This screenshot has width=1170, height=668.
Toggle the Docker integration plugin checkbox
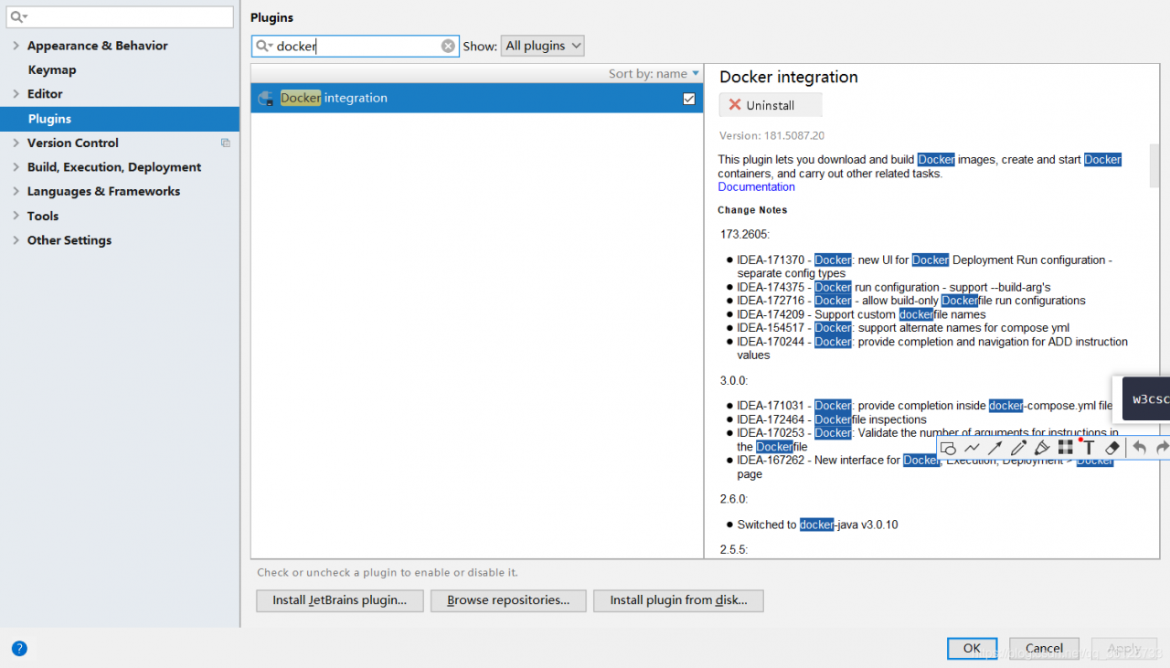689,99
